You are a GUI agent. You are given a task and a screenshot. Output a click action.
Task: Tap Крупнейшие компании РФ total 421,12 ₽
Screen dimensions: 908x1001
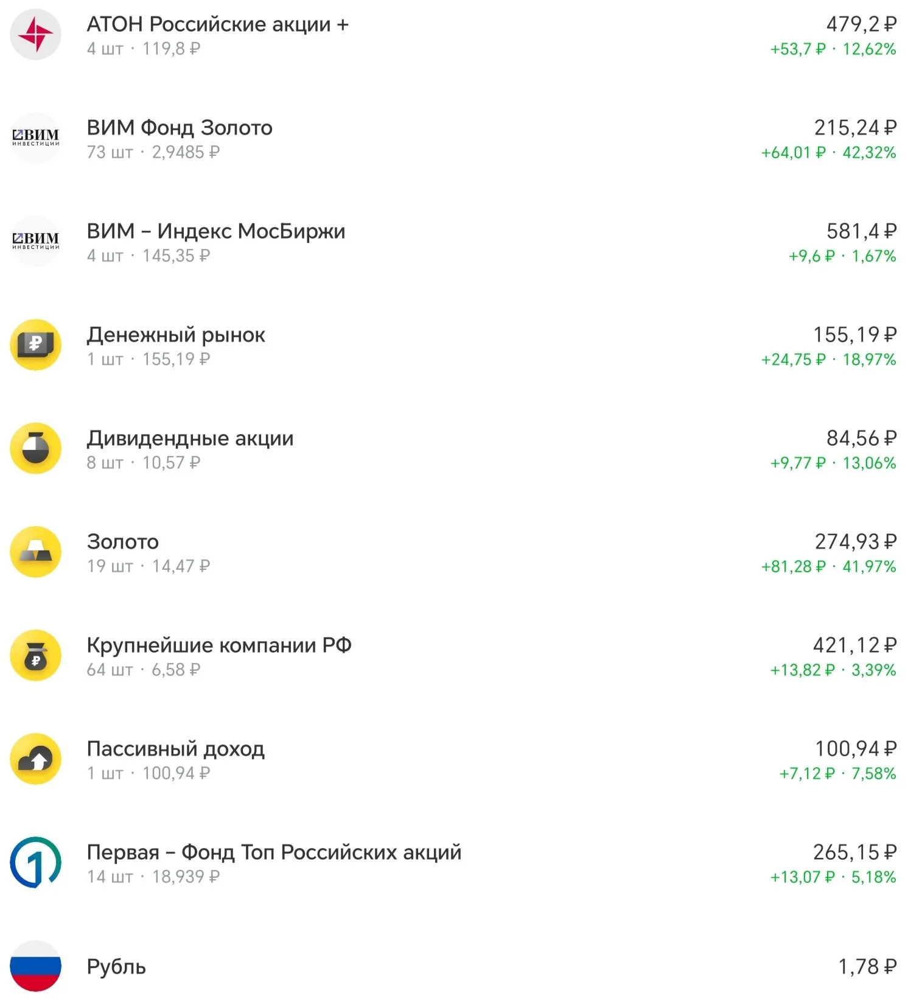pyautogui.click(x=854, y=645)
